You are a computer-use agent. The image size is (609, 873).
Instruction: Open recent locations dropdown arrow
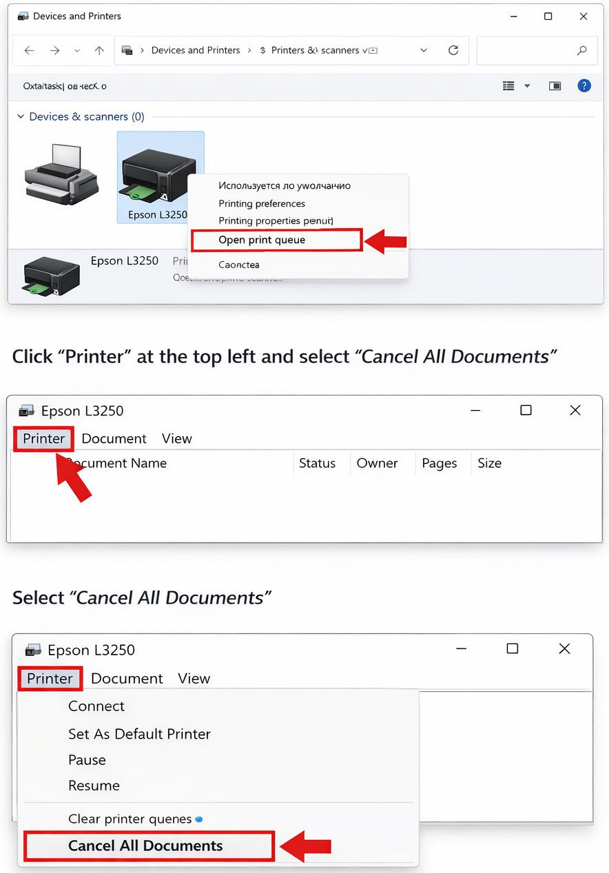coord(77,50)
